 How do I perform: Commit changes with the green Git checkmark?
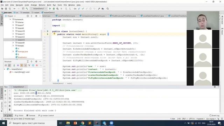point(83,9)
